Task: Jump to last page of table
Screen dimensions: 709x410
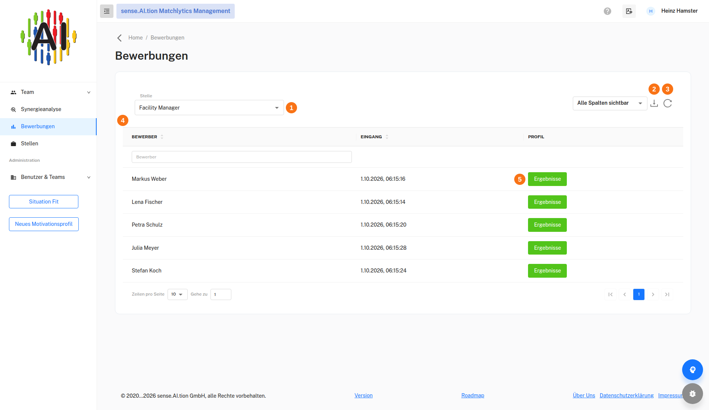Action: (667, 294)
